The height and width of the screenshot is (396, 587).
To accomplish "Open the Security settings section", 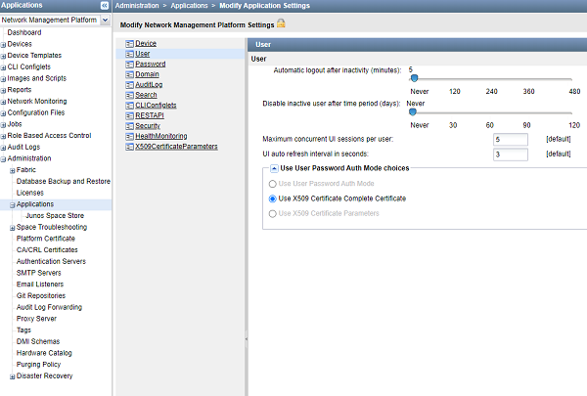I will pyautogui.click(x=147, y=126).
